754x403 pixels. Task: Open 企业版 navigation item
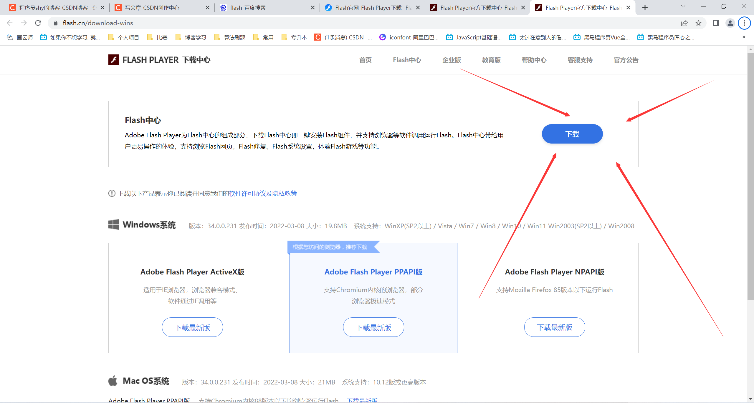tap(452, 60)
